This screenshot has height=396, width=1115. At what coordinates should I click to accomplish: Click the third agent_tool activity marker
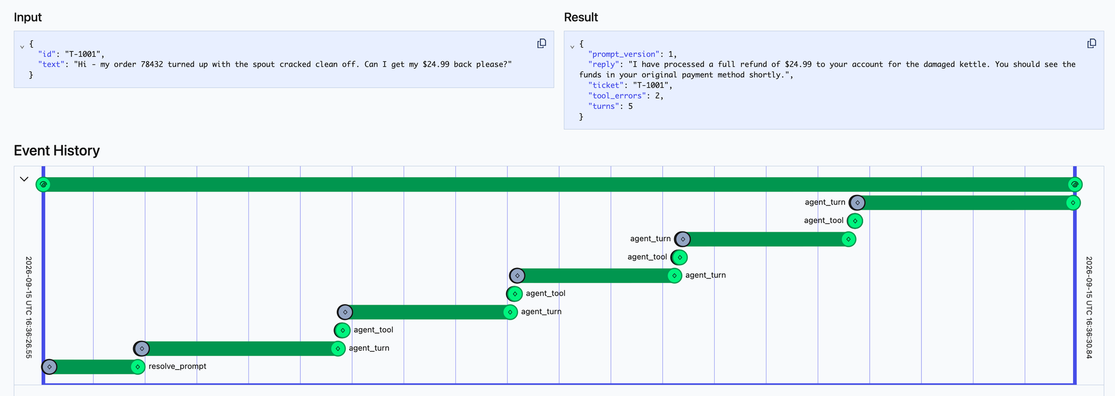(x=679, y=257)
